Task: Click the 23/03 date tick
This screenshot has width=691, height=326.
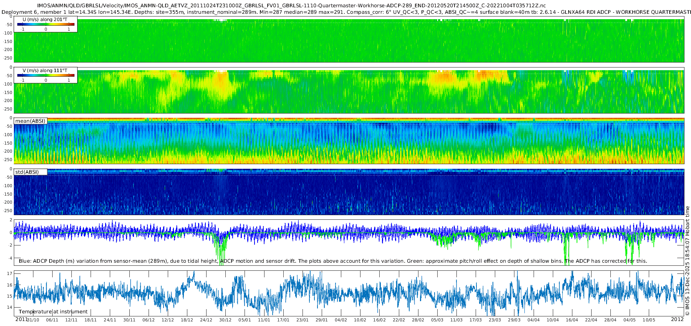Action: (x=495, y=320)
